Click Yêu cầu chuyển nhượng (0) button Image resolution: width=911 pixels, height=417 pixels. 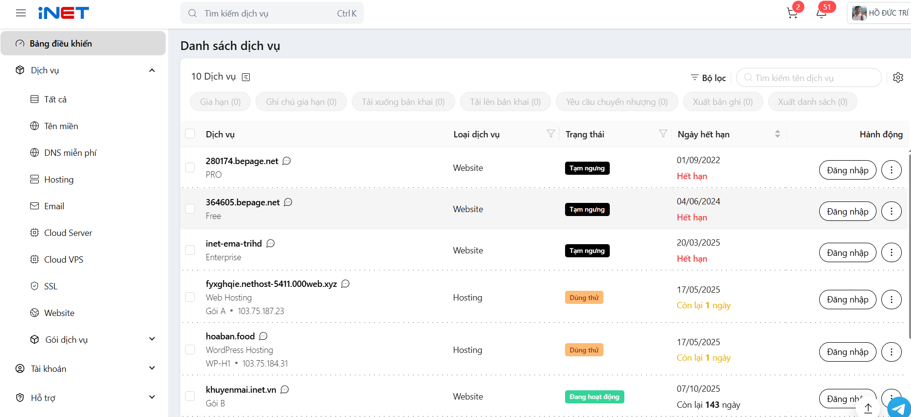point(617,101)
